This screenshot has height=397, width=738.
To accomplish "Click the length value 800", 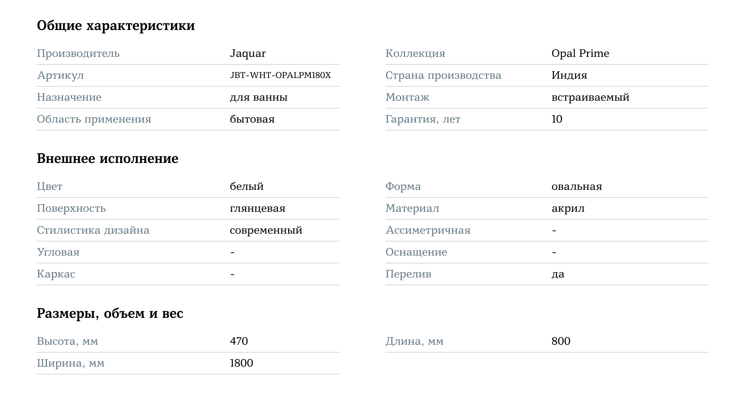I will point(560,341).
